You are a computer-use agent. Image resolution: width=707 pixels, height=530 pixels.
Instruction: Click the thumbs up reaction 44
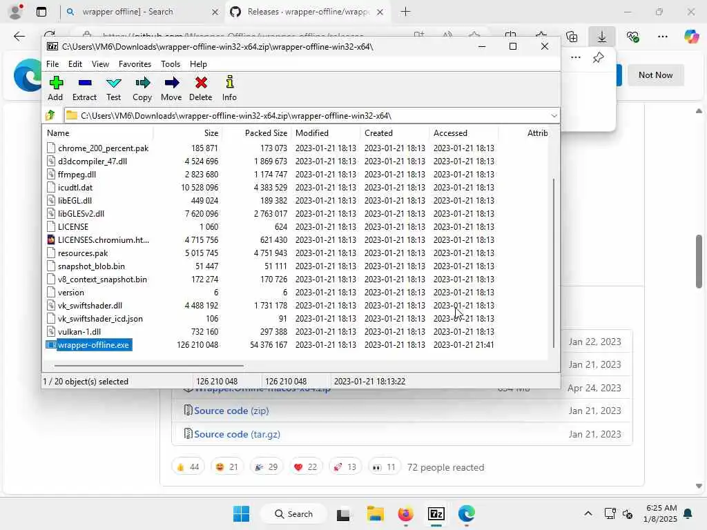point(188,467)
